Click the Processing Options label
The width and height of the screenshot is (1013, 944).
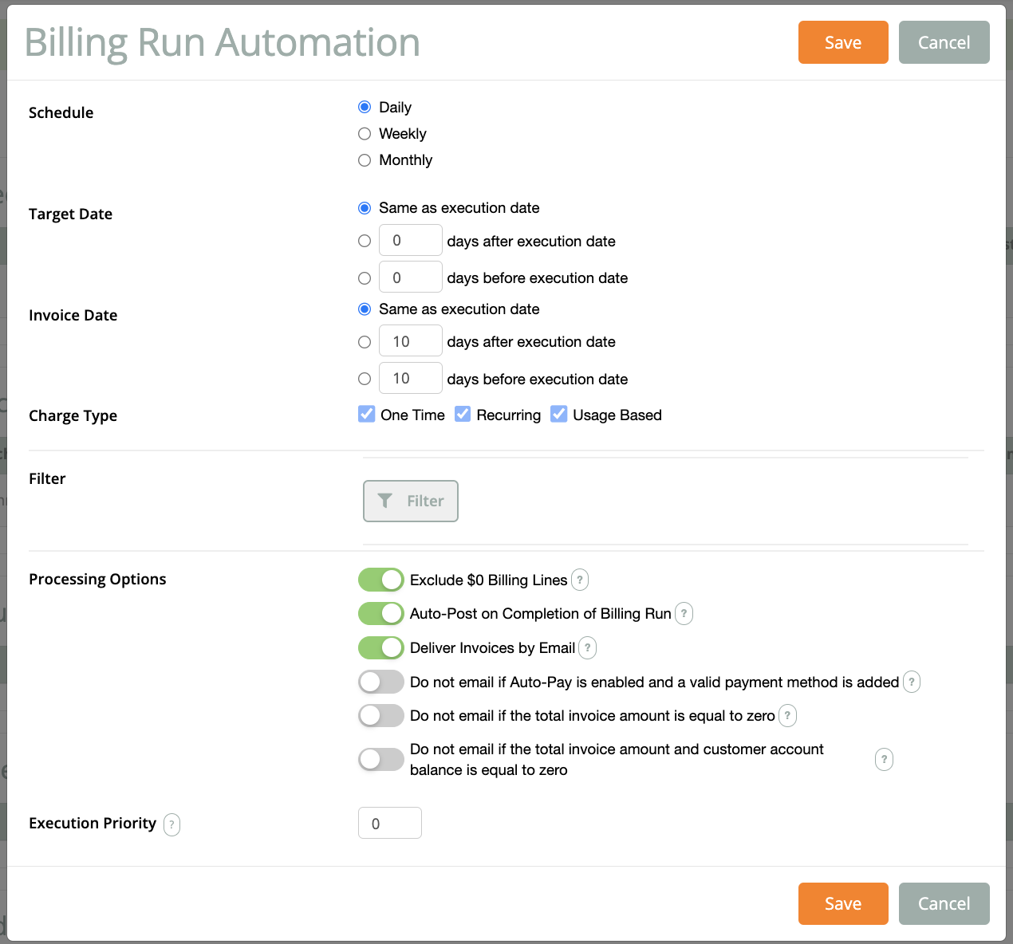pyautogui.click(x=97, y=579)
